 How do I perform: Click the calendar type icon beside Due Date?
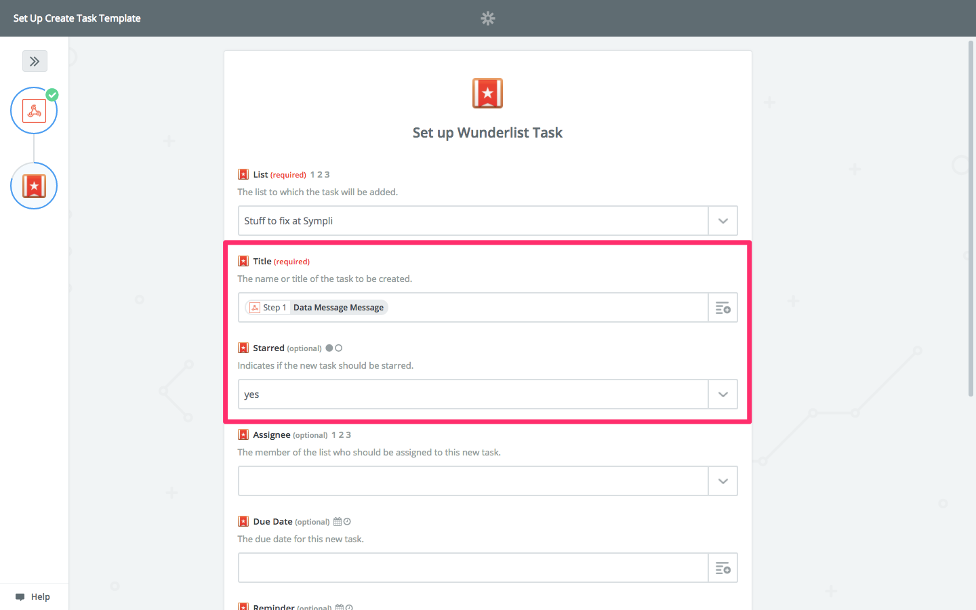(x=338, y=522)
